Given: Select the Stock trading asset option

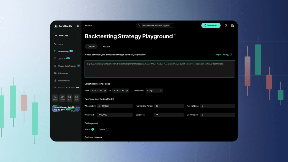Looking at the screenshot, I should coord(93,129).
